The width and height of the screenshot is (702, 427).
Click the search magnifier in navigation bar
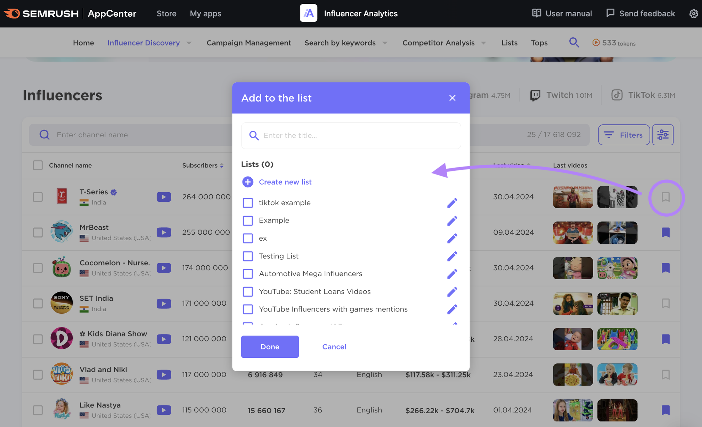pyautogui.click(x=574, y=43)
